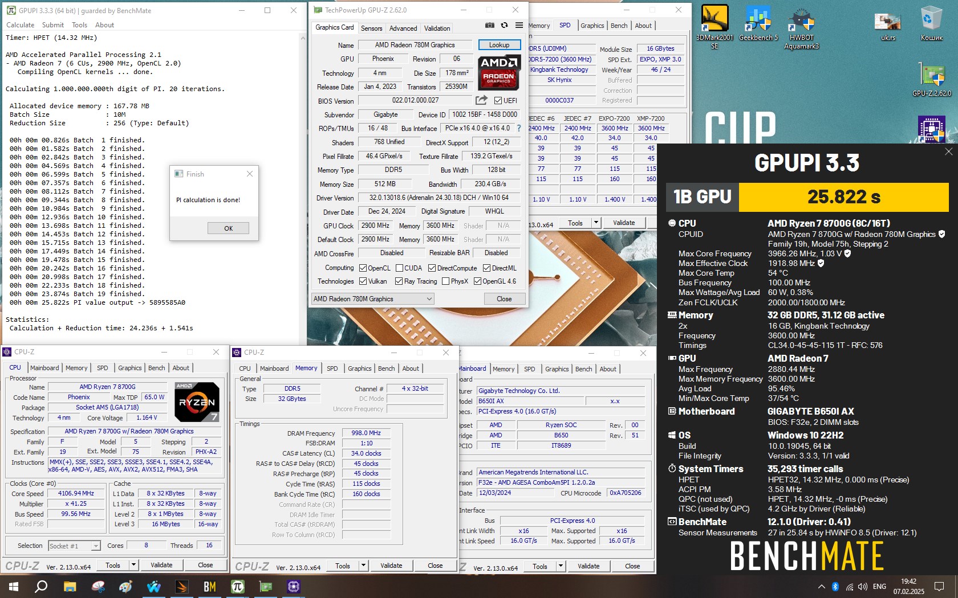This screenshot has height=598, width=958.
Task: Click the GPU-Z screenshot camera icon
Action: pyautogui.click(x=489, y=25)
